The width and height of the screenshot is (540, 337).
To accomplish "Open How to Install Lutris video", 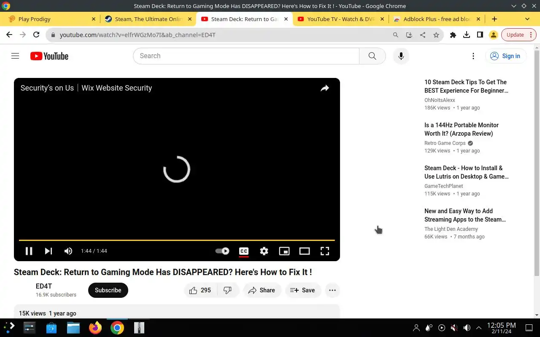I will (467, 172).
